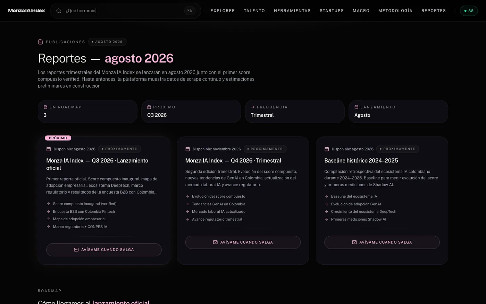
Task: Open Herramientas in the navigation
Action: pyautogui.click(x=292, y=11)
